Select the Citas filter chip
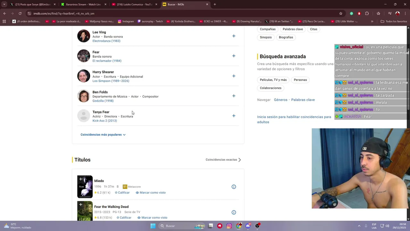Viewport: 410px width, 231px height. (x=314, y=29)
